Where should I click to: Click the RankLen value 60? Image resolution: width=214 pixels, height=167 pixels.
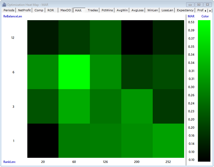pos(74,162)
